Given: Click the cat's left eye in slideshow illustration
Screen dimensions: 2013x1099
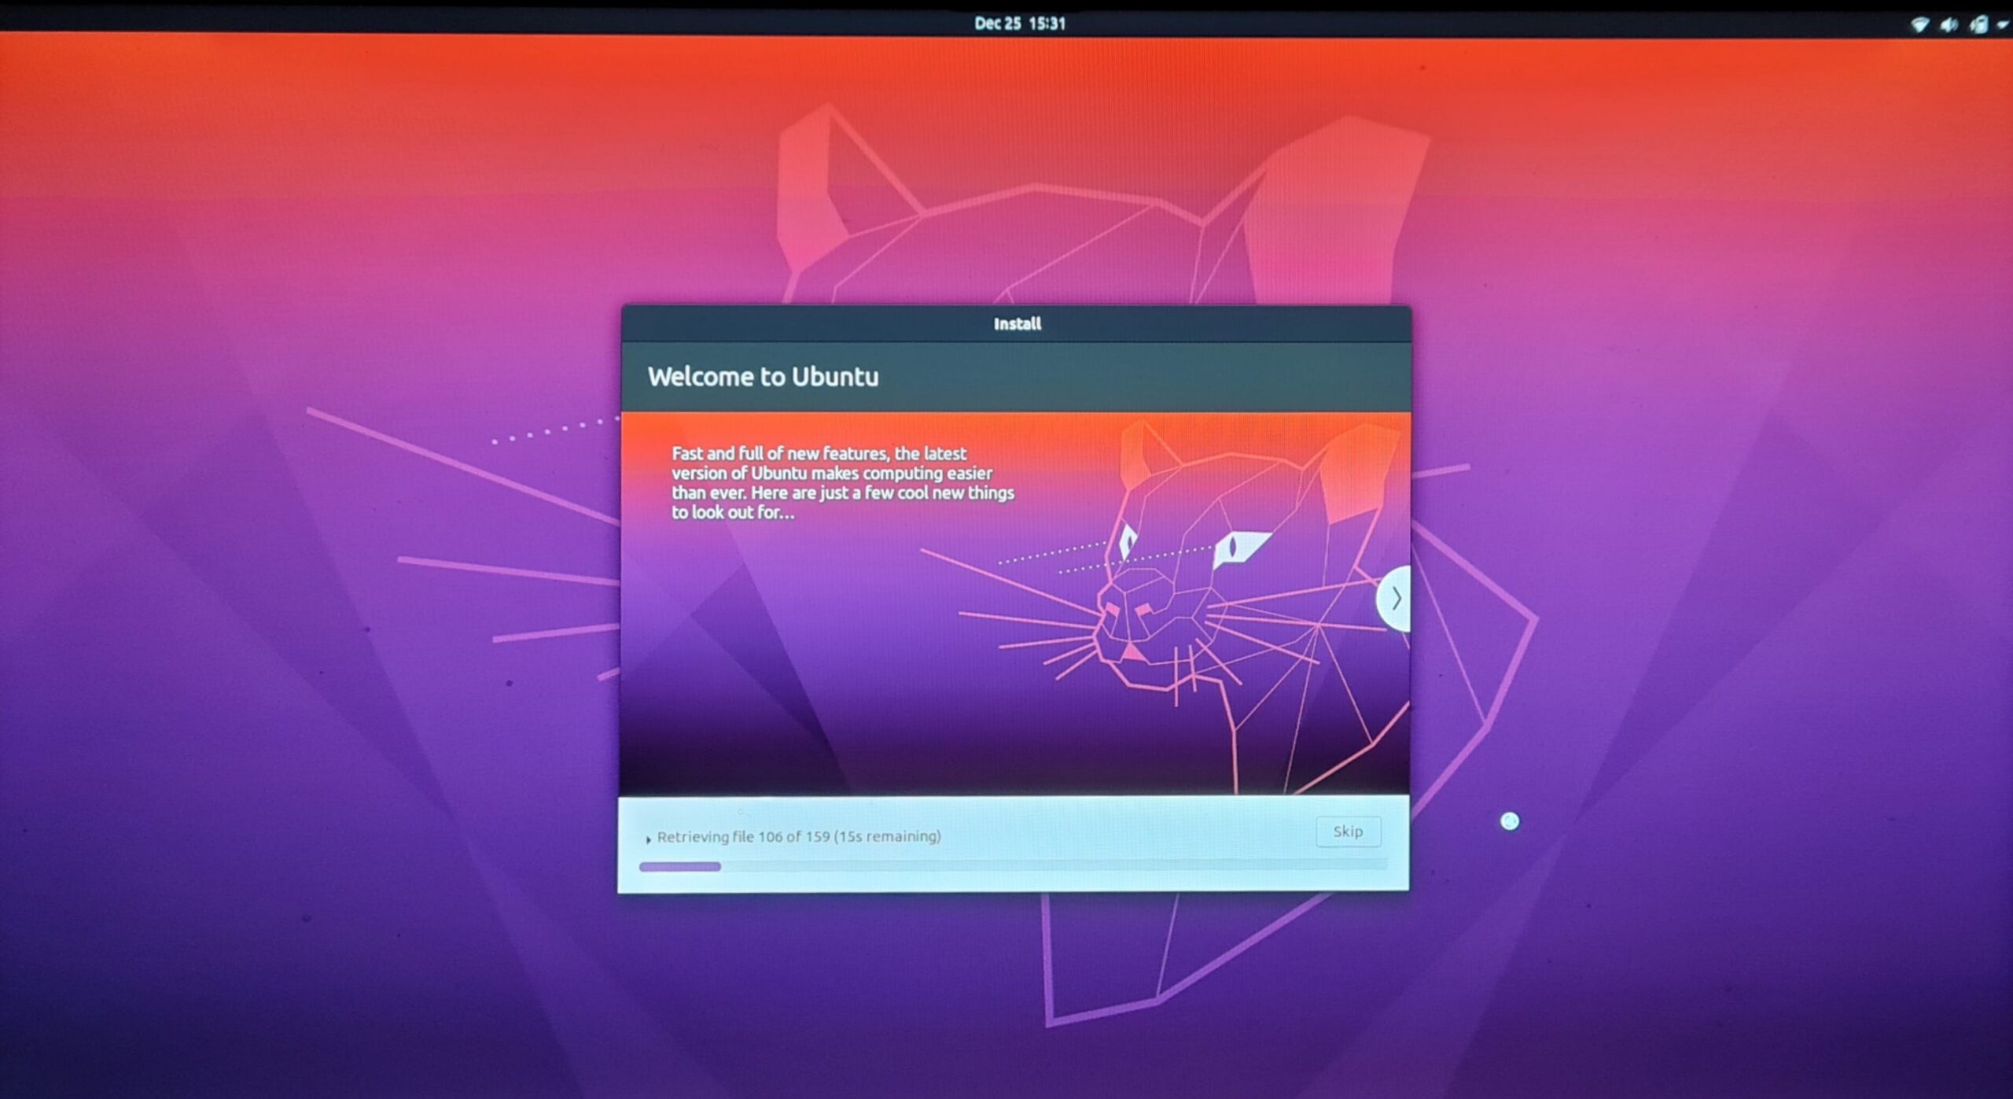Looking at the screenshot, I should point(1128,541).
